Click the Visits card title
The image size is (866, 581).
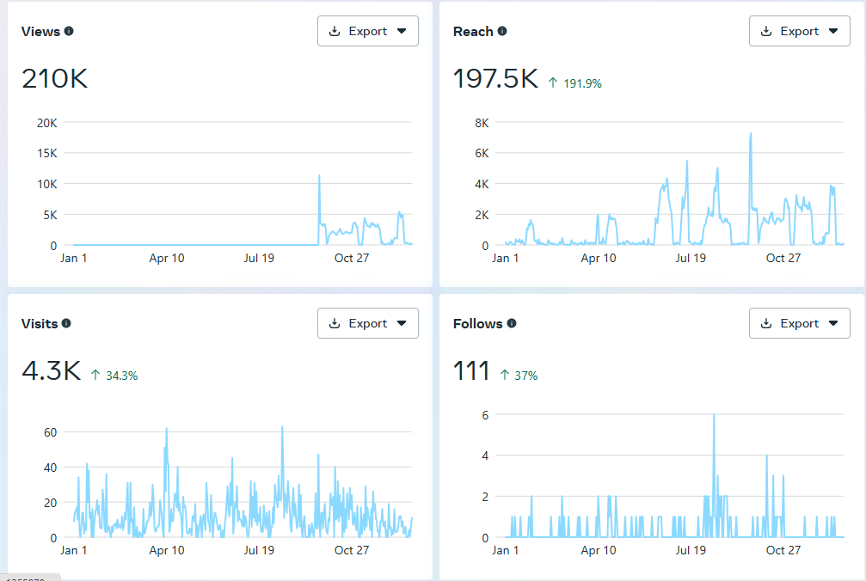[40, 323]
